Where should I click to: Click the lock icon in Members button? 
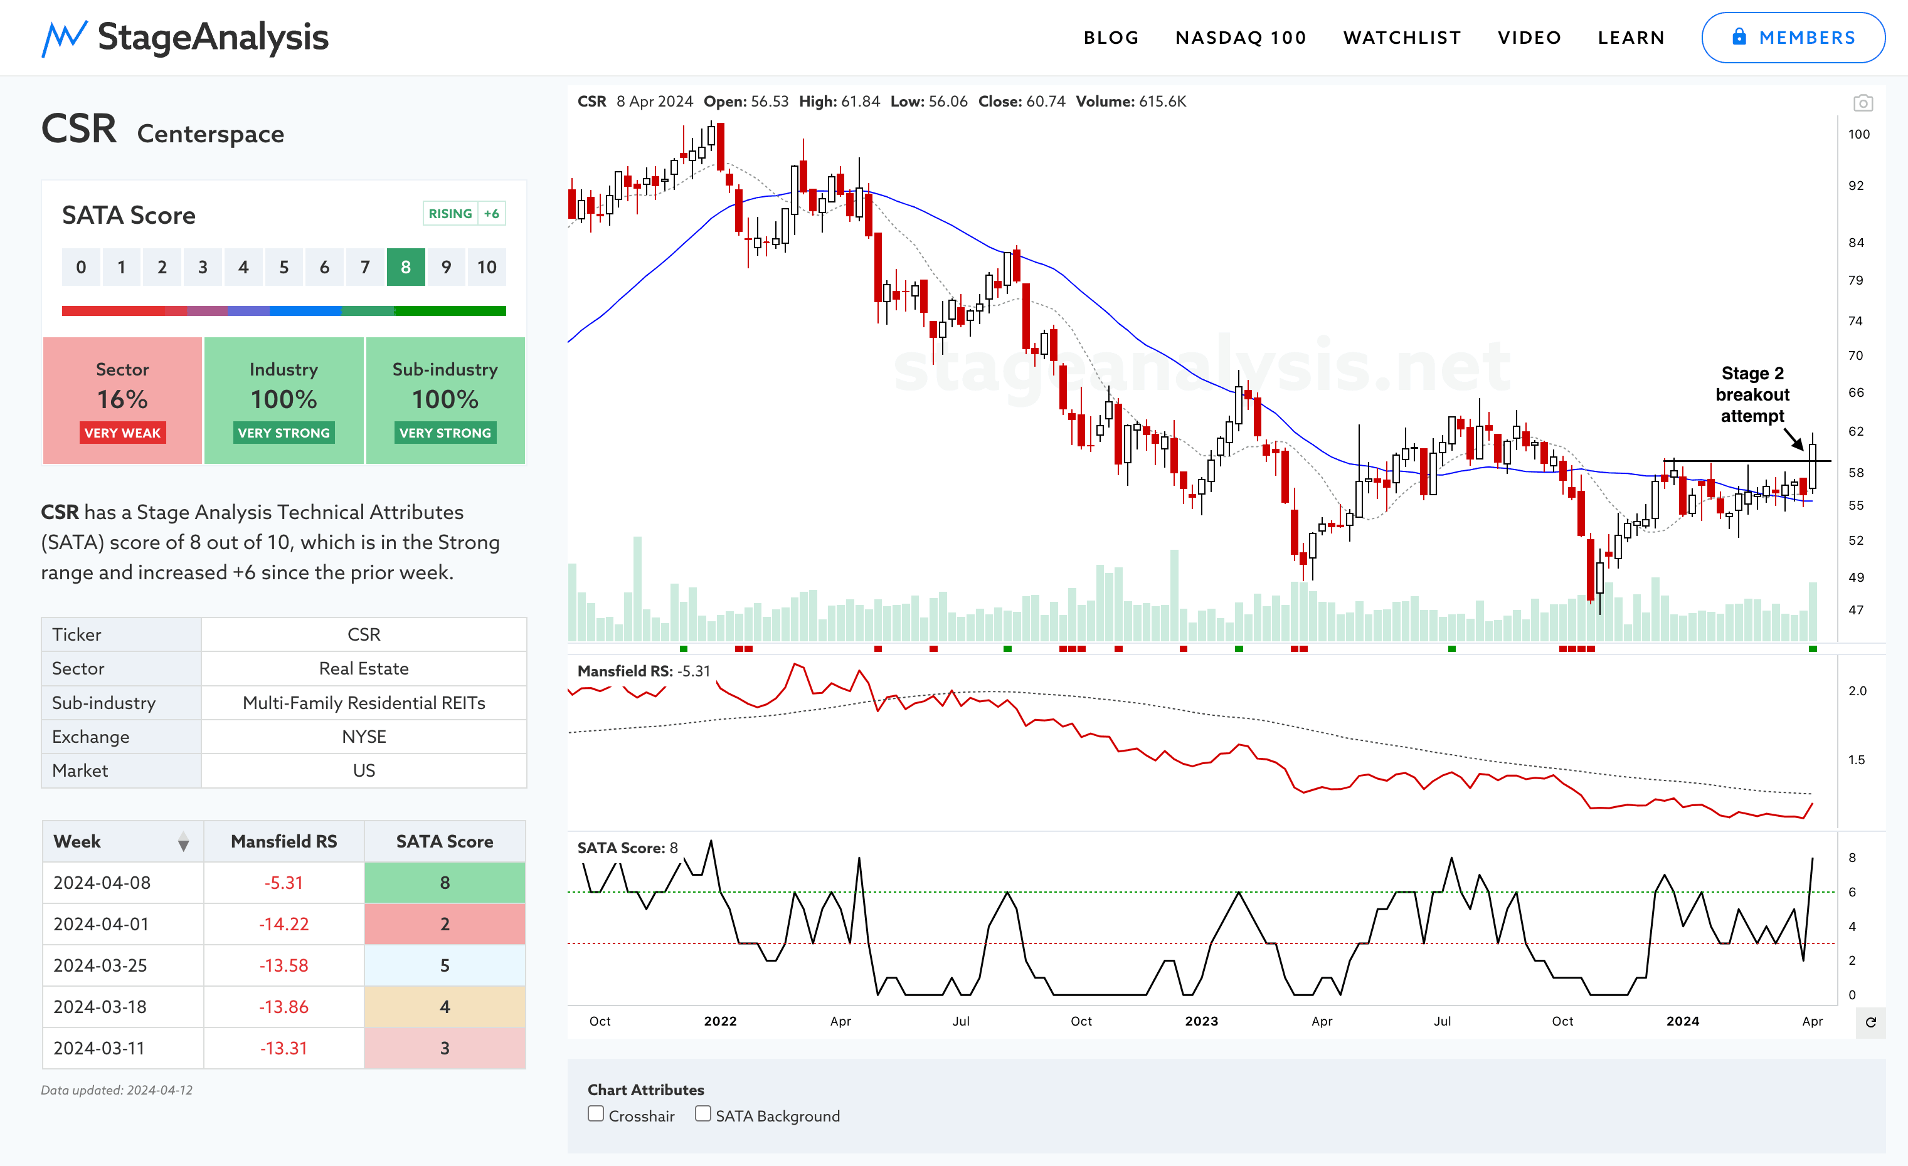pyautogui.click(x=1739, y=37)
